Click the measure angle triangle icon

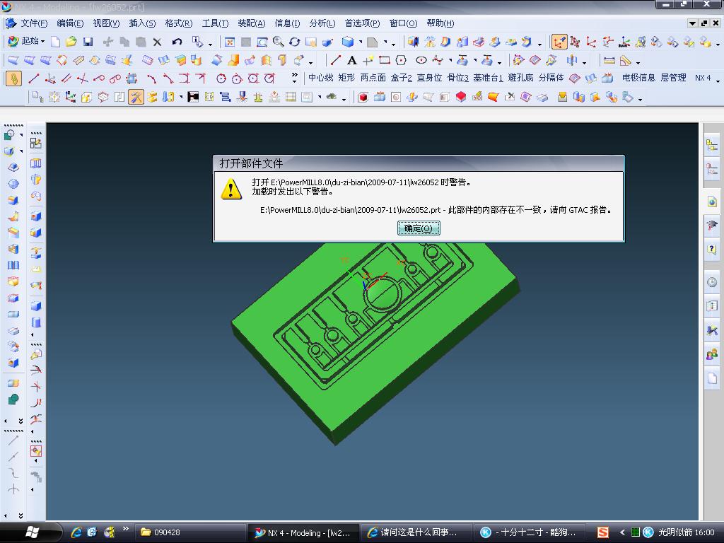(625, 61)
